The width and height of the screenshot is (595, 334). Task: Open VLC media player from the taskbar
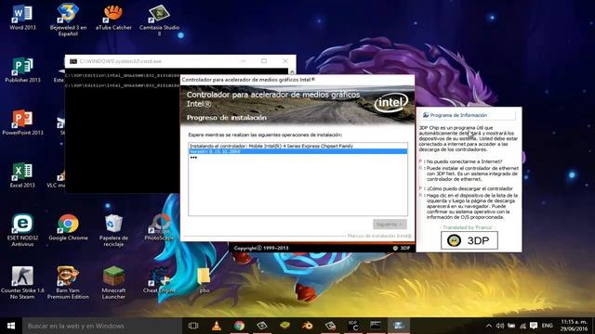(217, 326)
